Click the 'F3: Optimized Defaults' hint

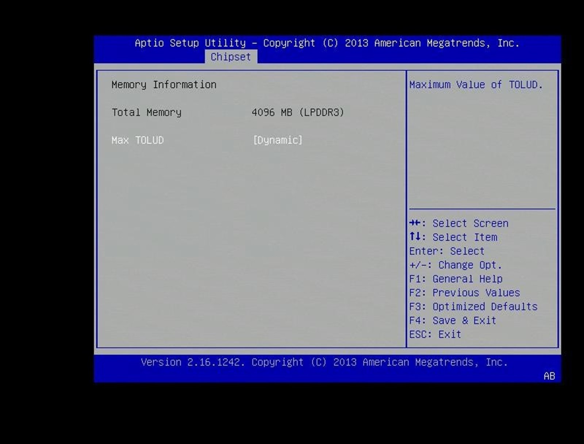pos(473,307)
